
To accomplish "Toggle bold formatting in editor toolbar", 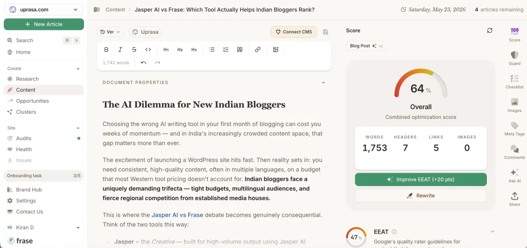I will tap(106, 50).
